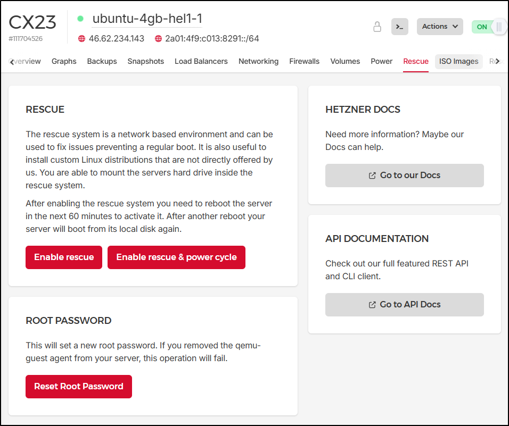Click Enable rescue & power cycle

point(176,257)
